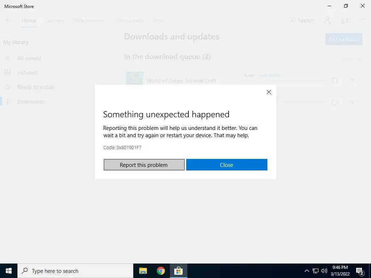Screen dimensions: 371x278
Task: Select the error code 0x801901F7 text
Action: click(x=129, y=148)
